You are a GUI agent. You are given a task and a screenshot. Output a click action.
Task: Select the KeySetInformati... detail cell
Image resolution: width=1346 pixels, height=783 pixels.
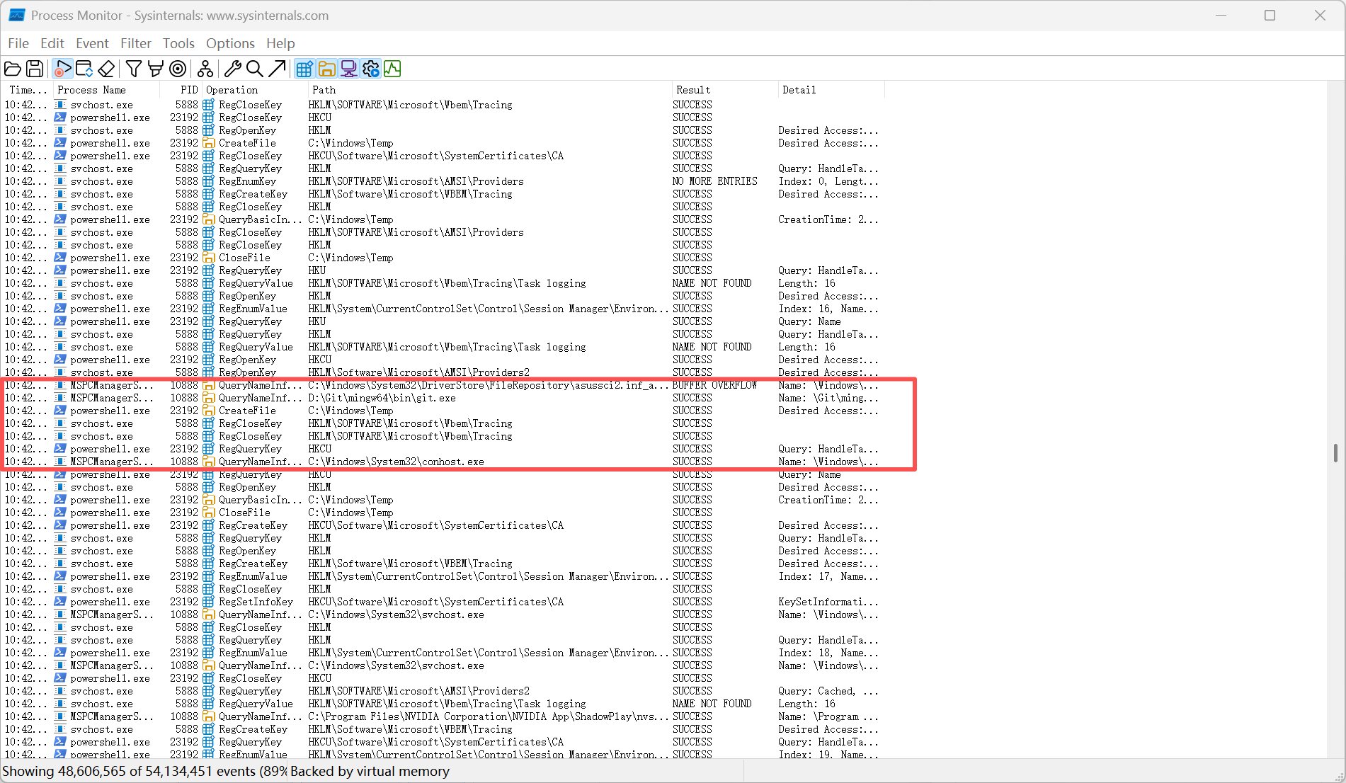(x=828, y=602)
